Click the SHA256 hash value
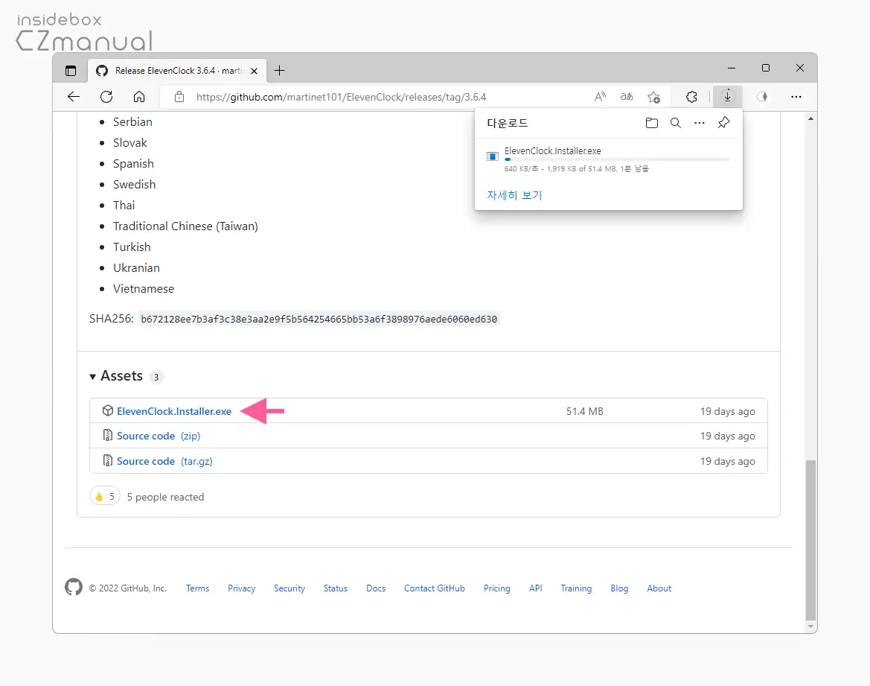 tap(319, 319)
